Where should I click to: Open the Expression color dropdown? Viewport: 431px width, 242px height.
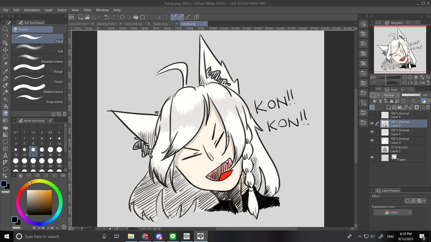pos(393,212)
